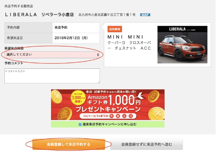Click the 来店予約 value cell

click(x=76, y=28)
